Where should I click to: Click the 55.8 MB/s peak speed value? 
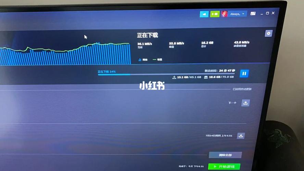point(176,43)
